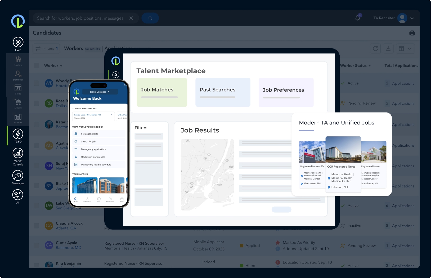Open the Job Matches card
The image size is (431, 278).
pyautogui.click(x=162, y=92)
